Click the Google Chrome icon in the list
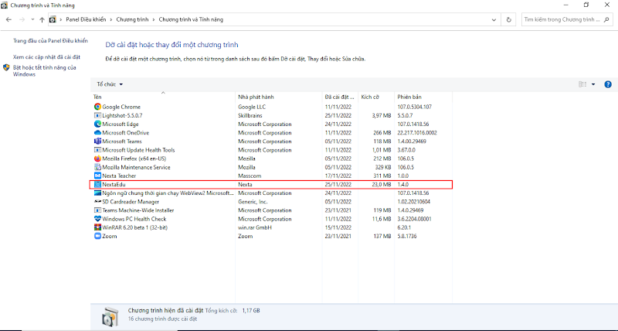 pyautogui.click(x=97, y=107)
